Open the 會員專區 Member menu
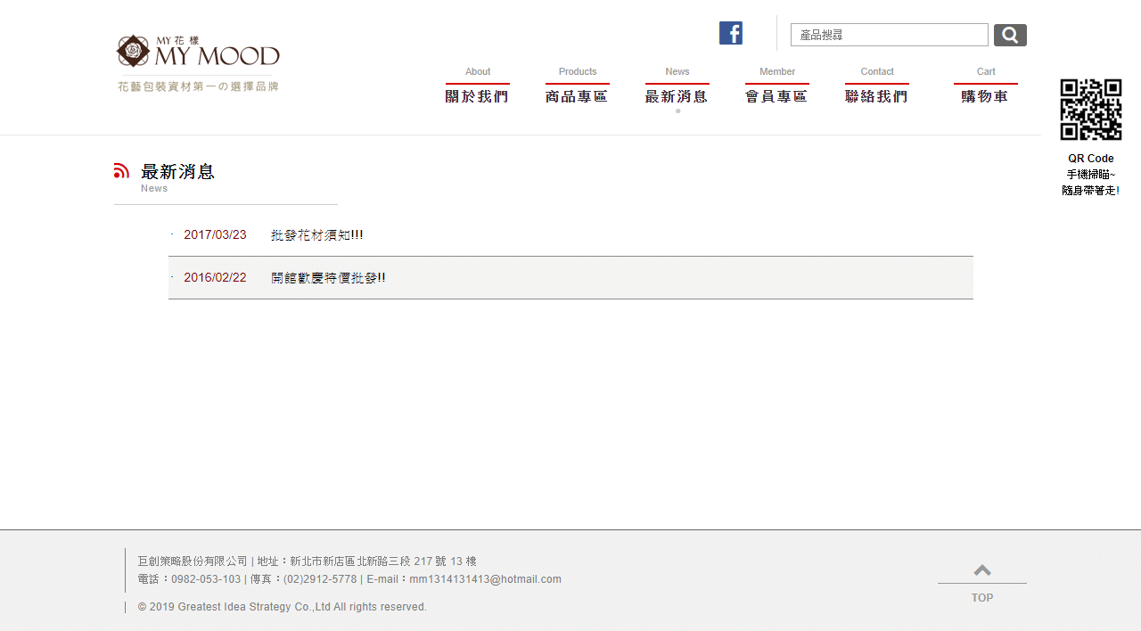The image size is (1141, 631). pos(777,86)
